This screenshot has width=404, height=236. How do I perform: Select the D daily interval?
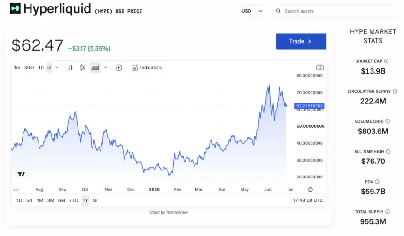pyautogui.click(x=49, y=68)
